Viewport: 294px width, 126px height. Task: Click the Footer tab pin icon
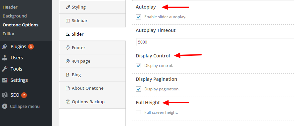[68, 47]
